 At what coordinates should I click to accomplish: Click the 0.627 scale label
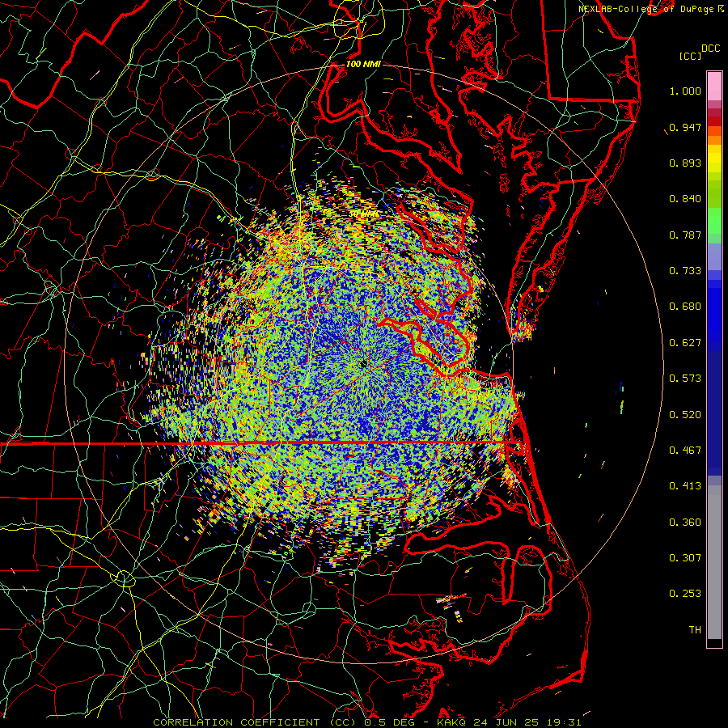(685, 343)
